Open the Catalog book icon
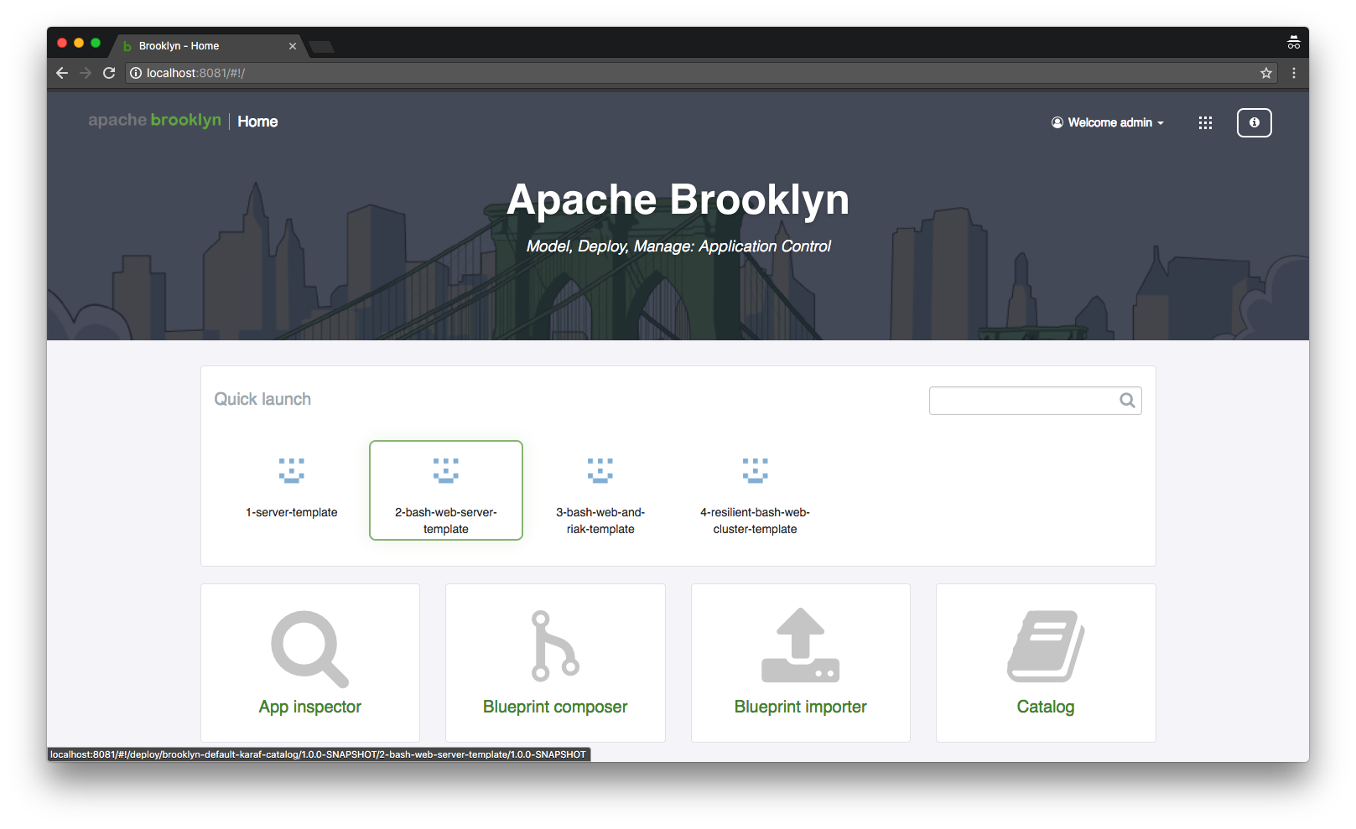 [x=1045, y=645]
